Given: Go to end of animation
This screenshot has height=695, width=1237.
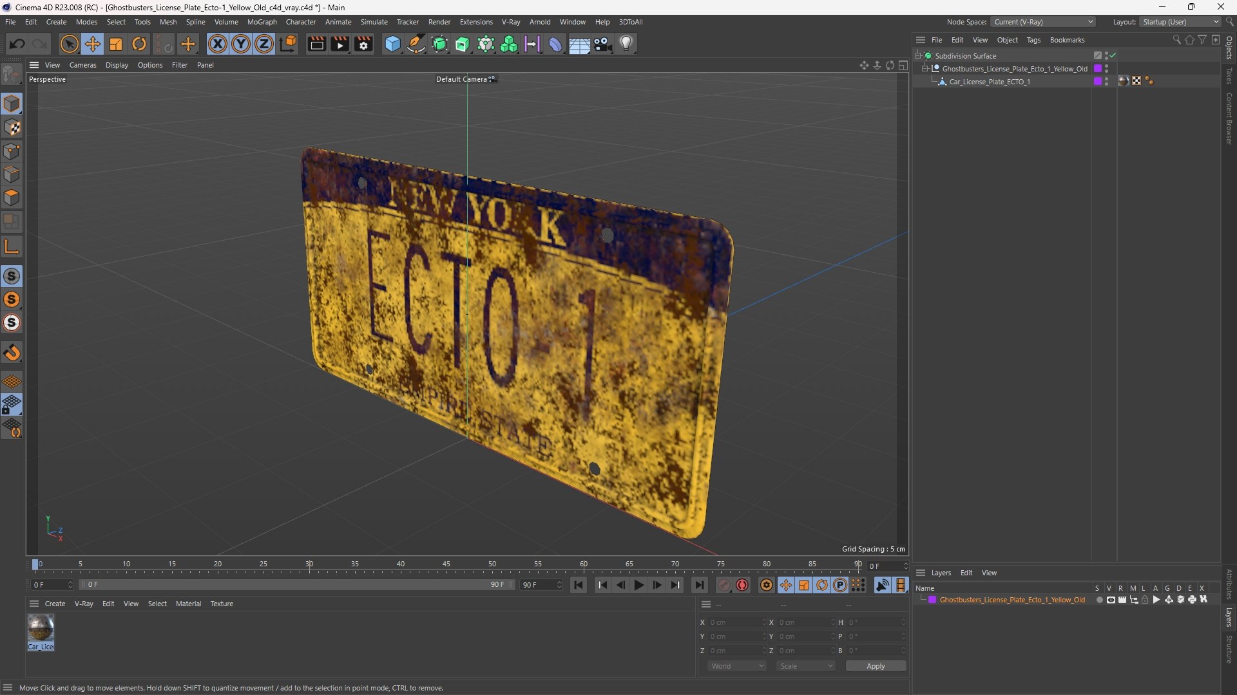Looking at the screenshot, I should click(699, 585).
